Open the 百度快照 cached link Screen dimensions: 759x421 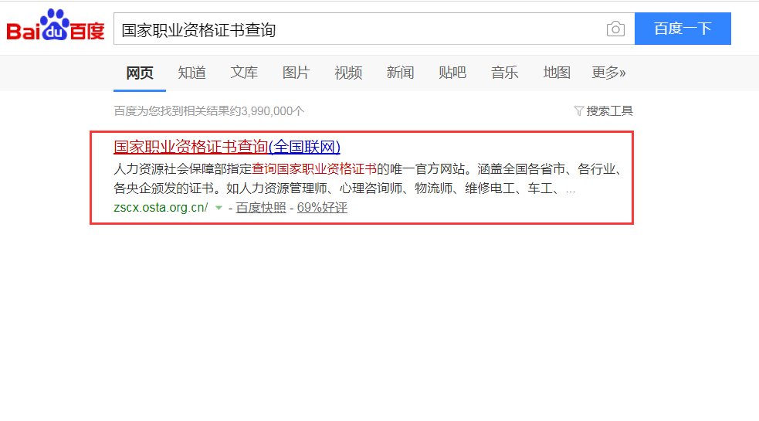(261, 208)
